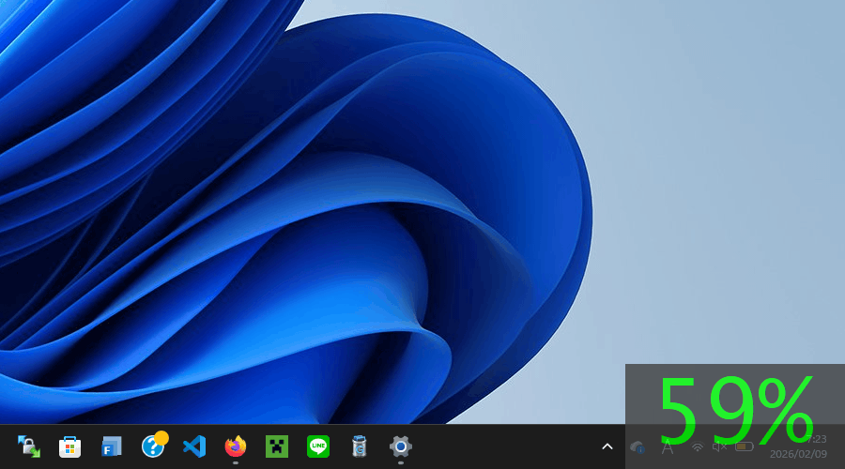Image resolution: width=845 pixels, height=469 pixels.
Task: Open the Get Help question mark app
Action: pos(153,446)
